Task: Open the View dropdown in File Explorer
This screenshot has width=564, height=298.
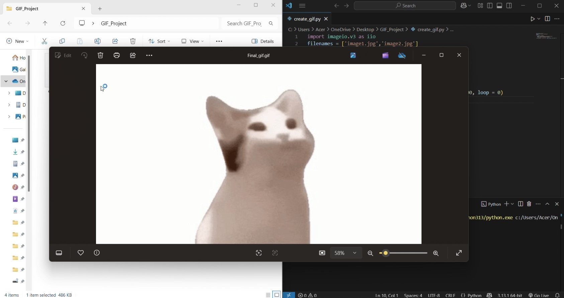Action: pos(192,41)
